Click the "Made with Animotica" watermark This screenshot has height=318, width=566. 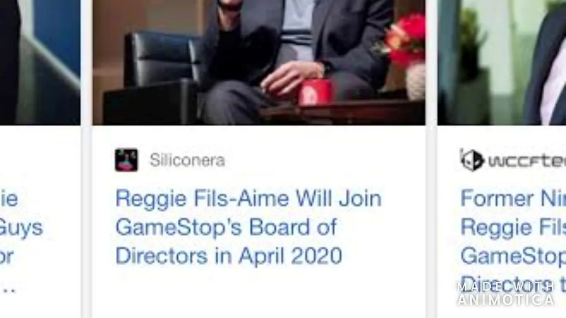[x=506, y=293]
